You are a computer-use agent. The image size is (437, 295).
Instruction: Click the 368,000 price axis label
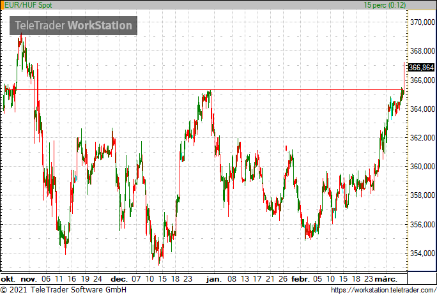422,51
